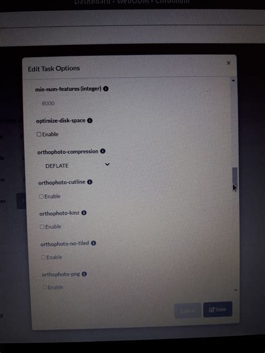View the orthophoto-cutline info tooltip icon

(89, 182)
